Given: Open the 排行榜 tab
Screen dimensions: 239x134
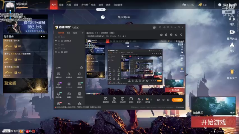Looking at the screenshot, I should pos(85,5).
